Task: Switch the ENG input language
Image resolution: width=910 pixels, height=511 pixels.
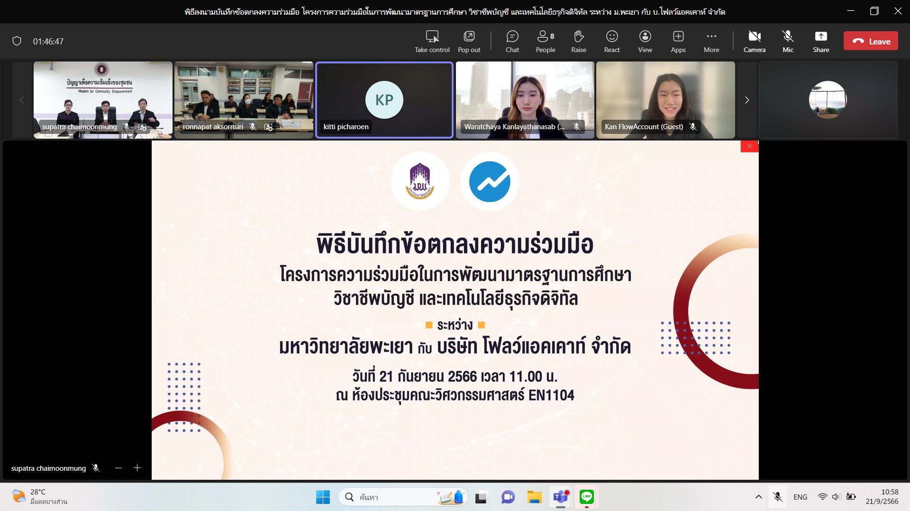Action: 801,497
